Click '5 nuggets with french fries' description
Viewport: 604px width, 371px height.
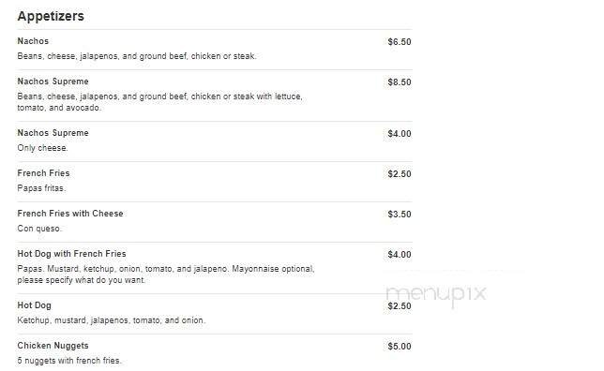(x=69, y=361)
